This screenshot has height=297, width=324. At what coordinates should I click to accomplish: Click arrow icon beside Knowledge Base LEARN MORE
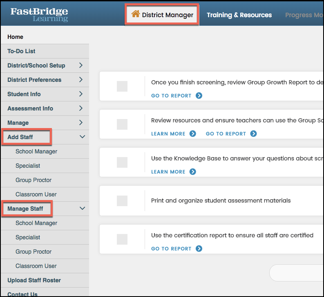coord(193,172)
